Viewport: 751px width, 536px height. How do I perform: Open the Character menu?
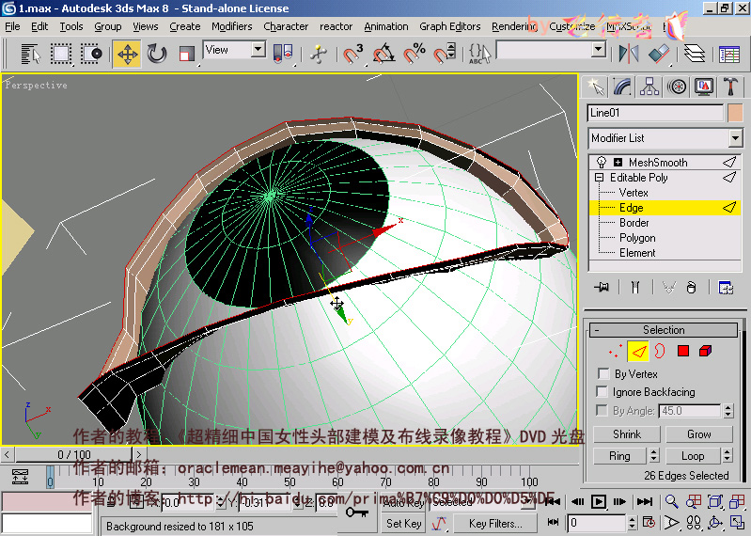(x=286, y=26)
